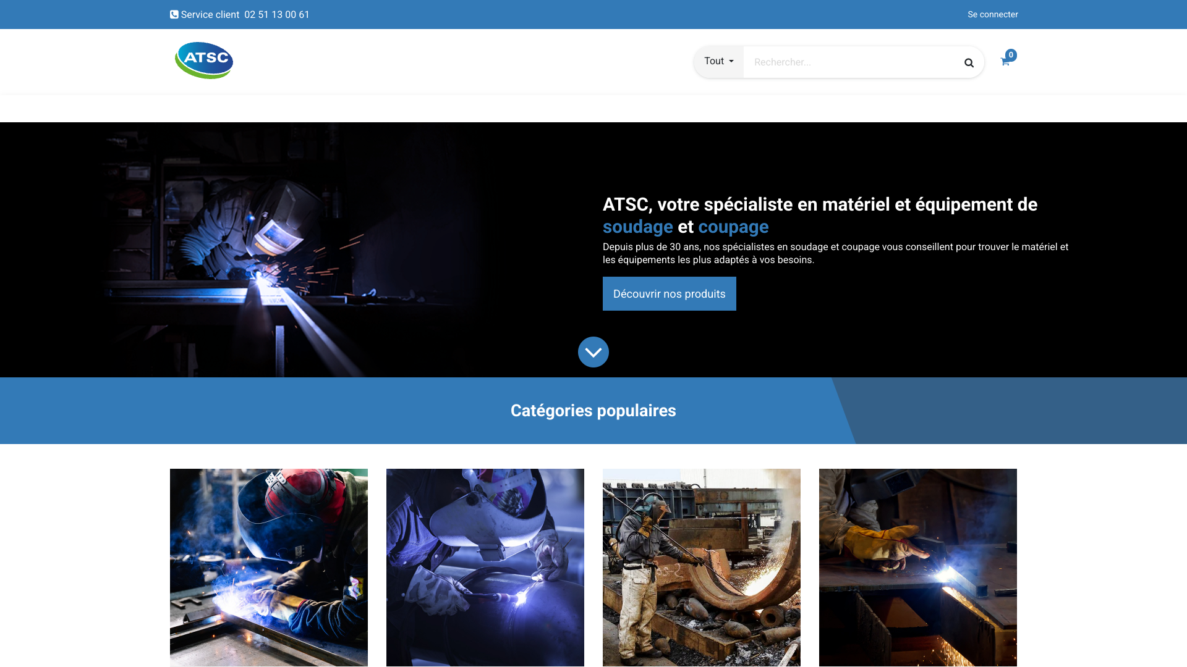Click the ATSC logo

204,61
